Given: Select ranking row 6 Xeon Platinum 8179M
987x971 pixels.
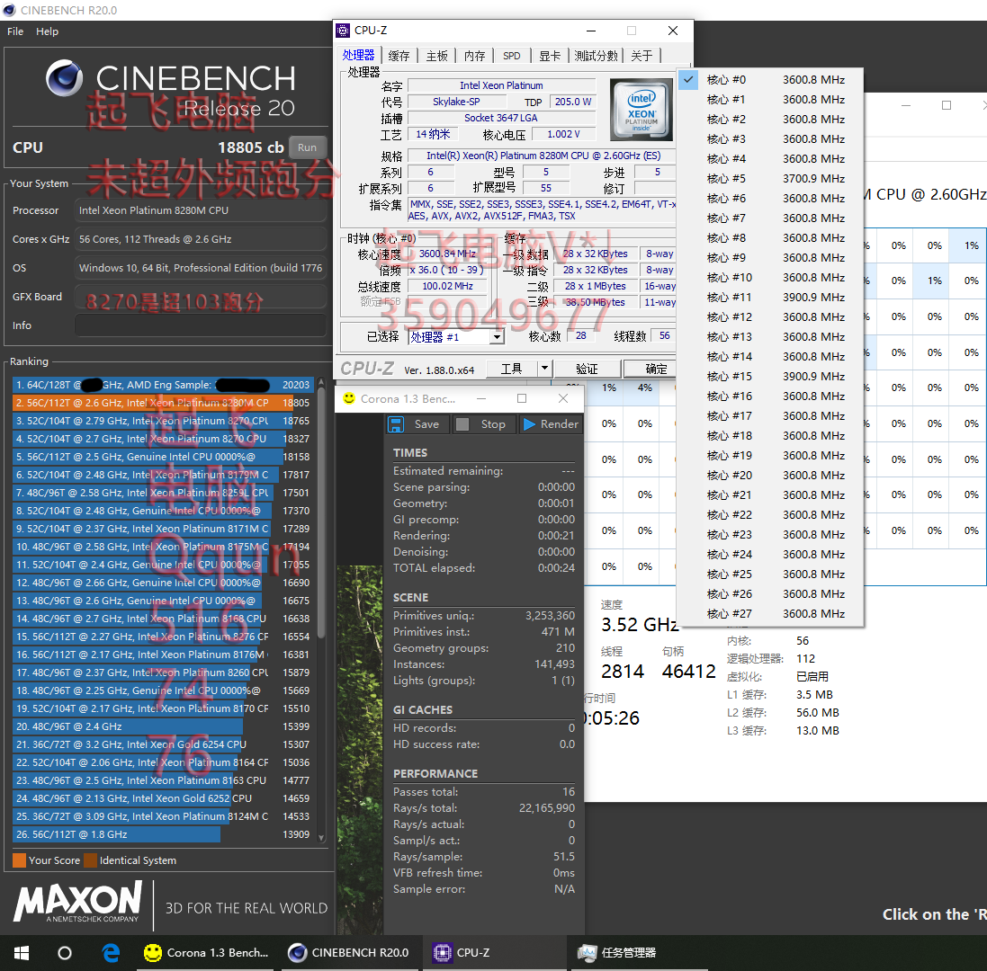Looking at the screenshot, I should click(163, 475).
